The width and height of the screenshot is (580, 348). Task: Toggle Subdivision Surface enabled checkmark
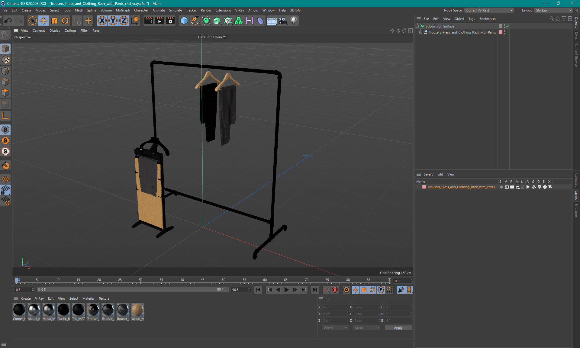(508, 26)
